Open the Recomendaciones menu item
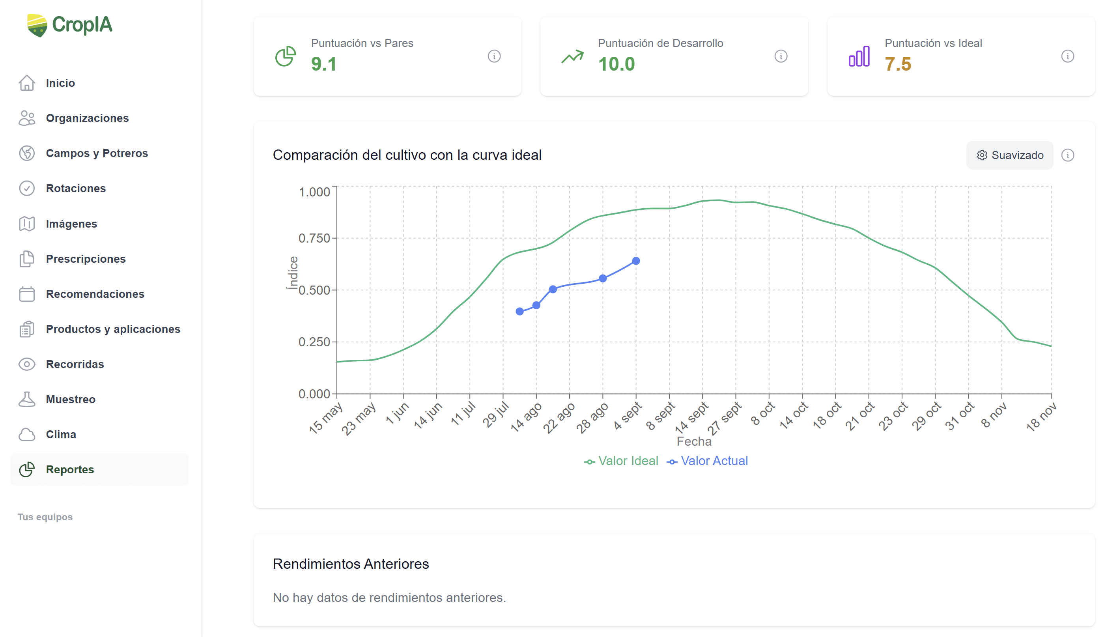 [95, 294]
